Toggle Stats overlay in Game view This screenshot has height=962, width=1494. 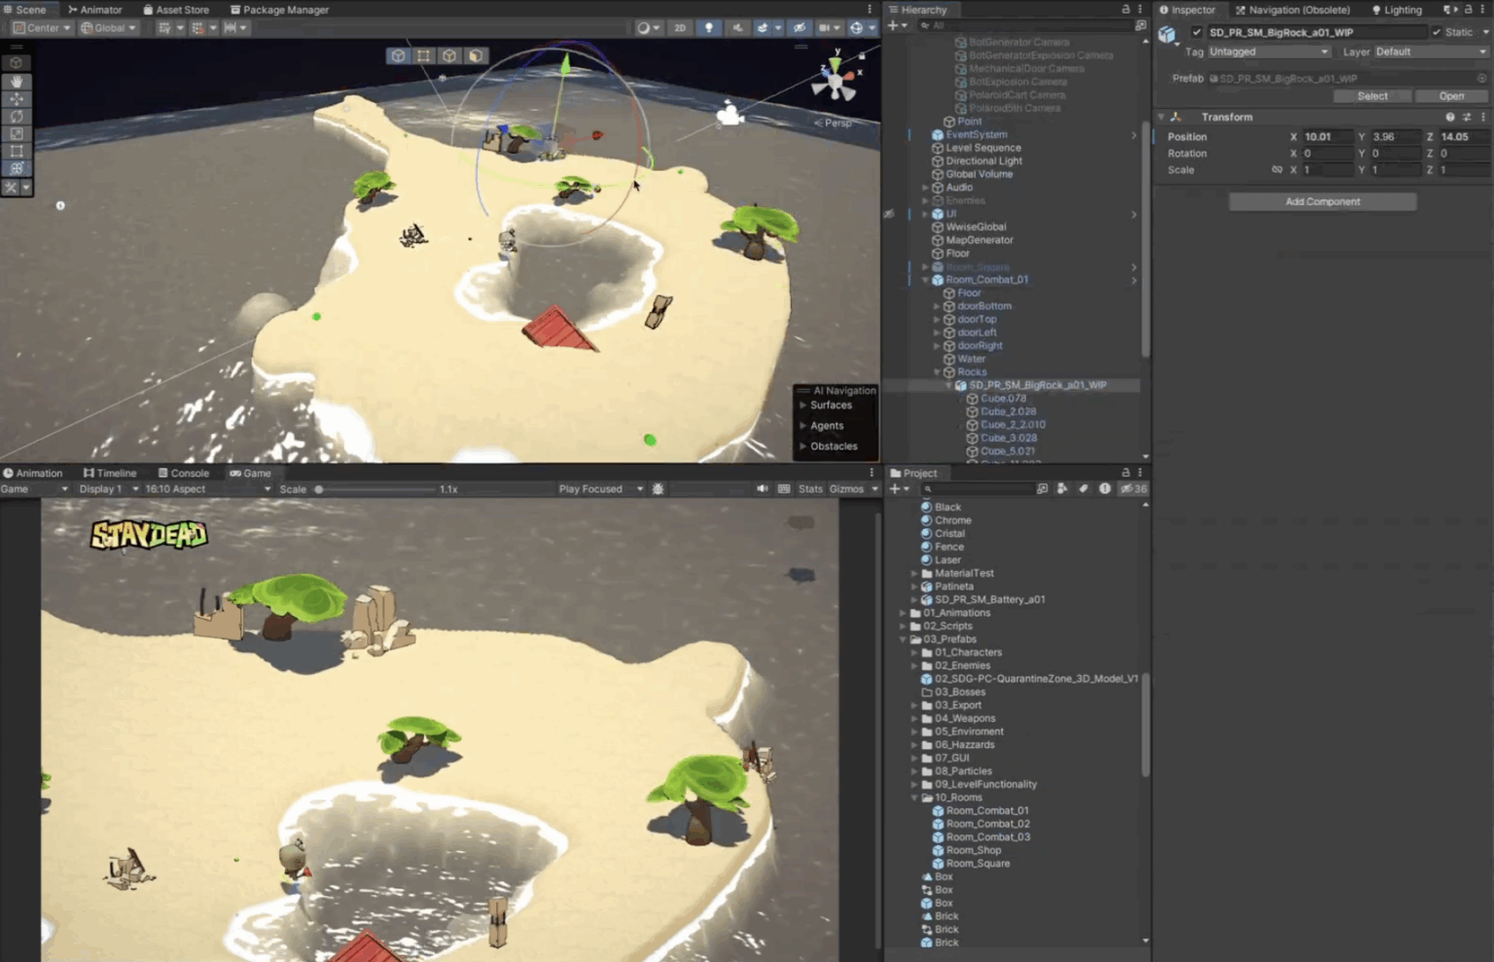point(810,489)
